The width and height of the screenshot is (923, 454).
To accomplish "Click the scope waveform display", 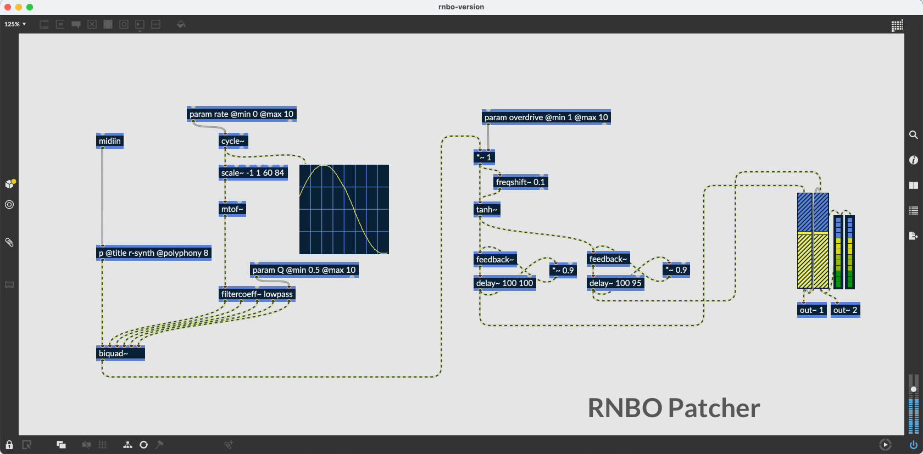I will [344, 209].
